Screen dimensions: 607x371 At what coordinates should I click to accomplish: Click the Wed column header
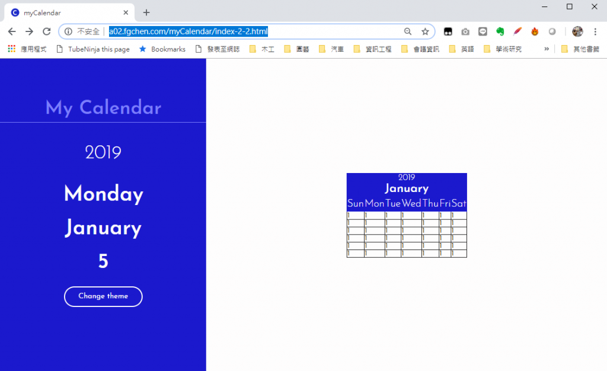[411, 203]
